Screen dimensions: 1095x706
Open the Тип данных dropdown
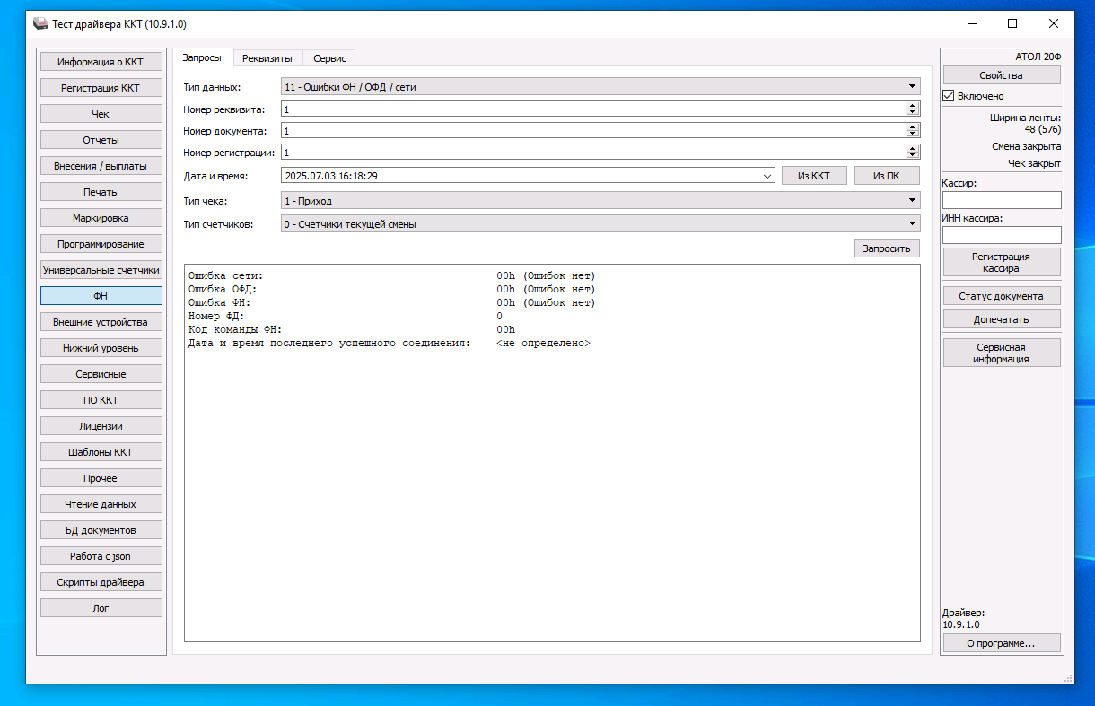[x=600, y=87]
